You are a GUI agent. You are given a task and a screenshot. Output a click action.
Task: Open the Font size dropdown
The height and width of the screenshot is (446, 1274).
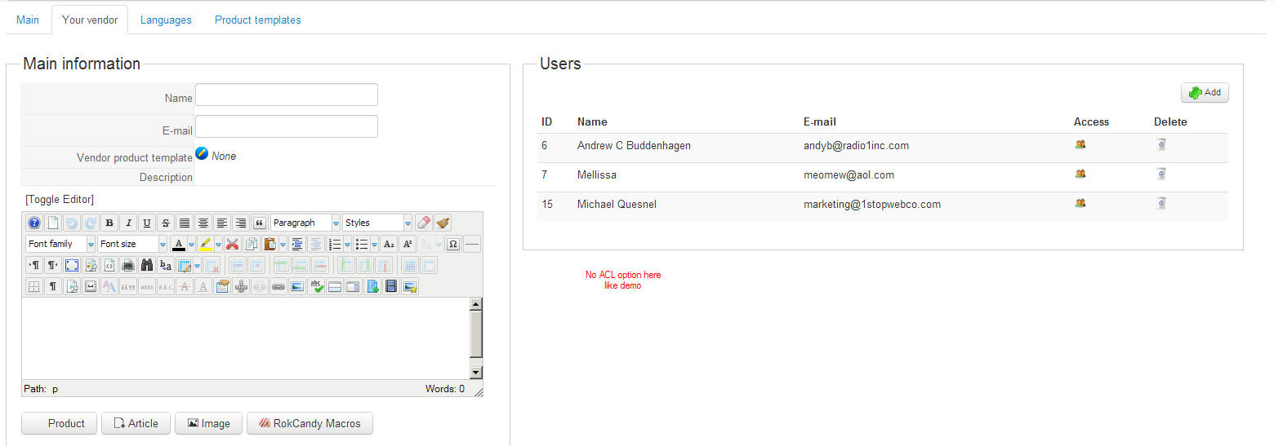pyautogui.click(x=131, y=244)
